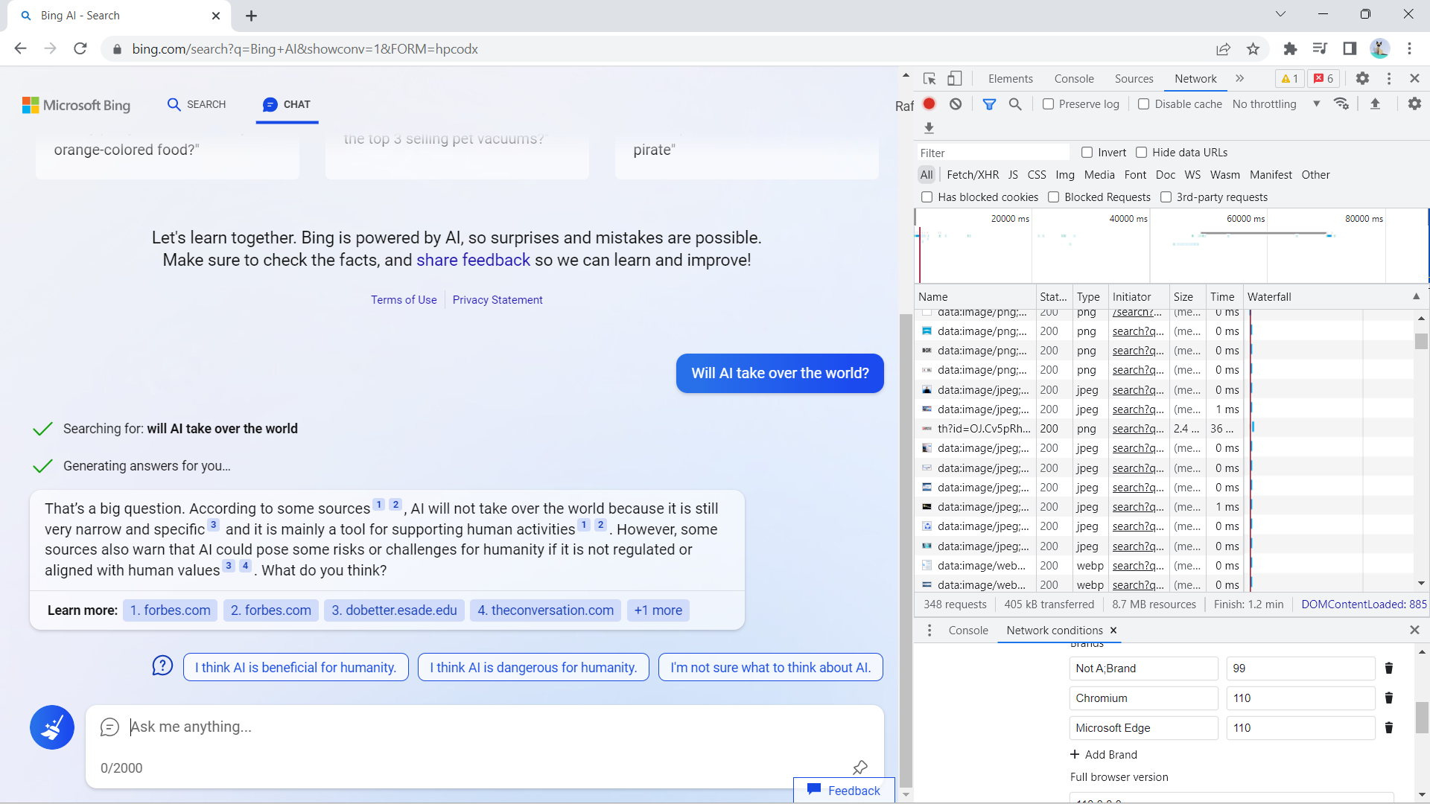Open the Terms of Use link

pyautogui.click(x=404, y=300)
